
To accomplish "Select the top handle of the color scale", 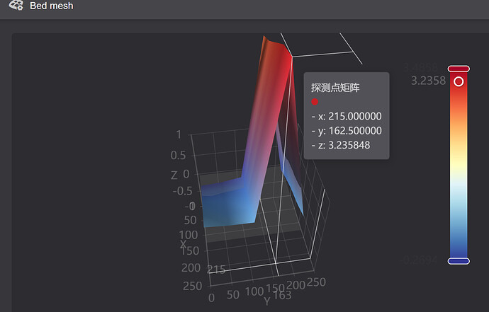I will click(459, 69).
